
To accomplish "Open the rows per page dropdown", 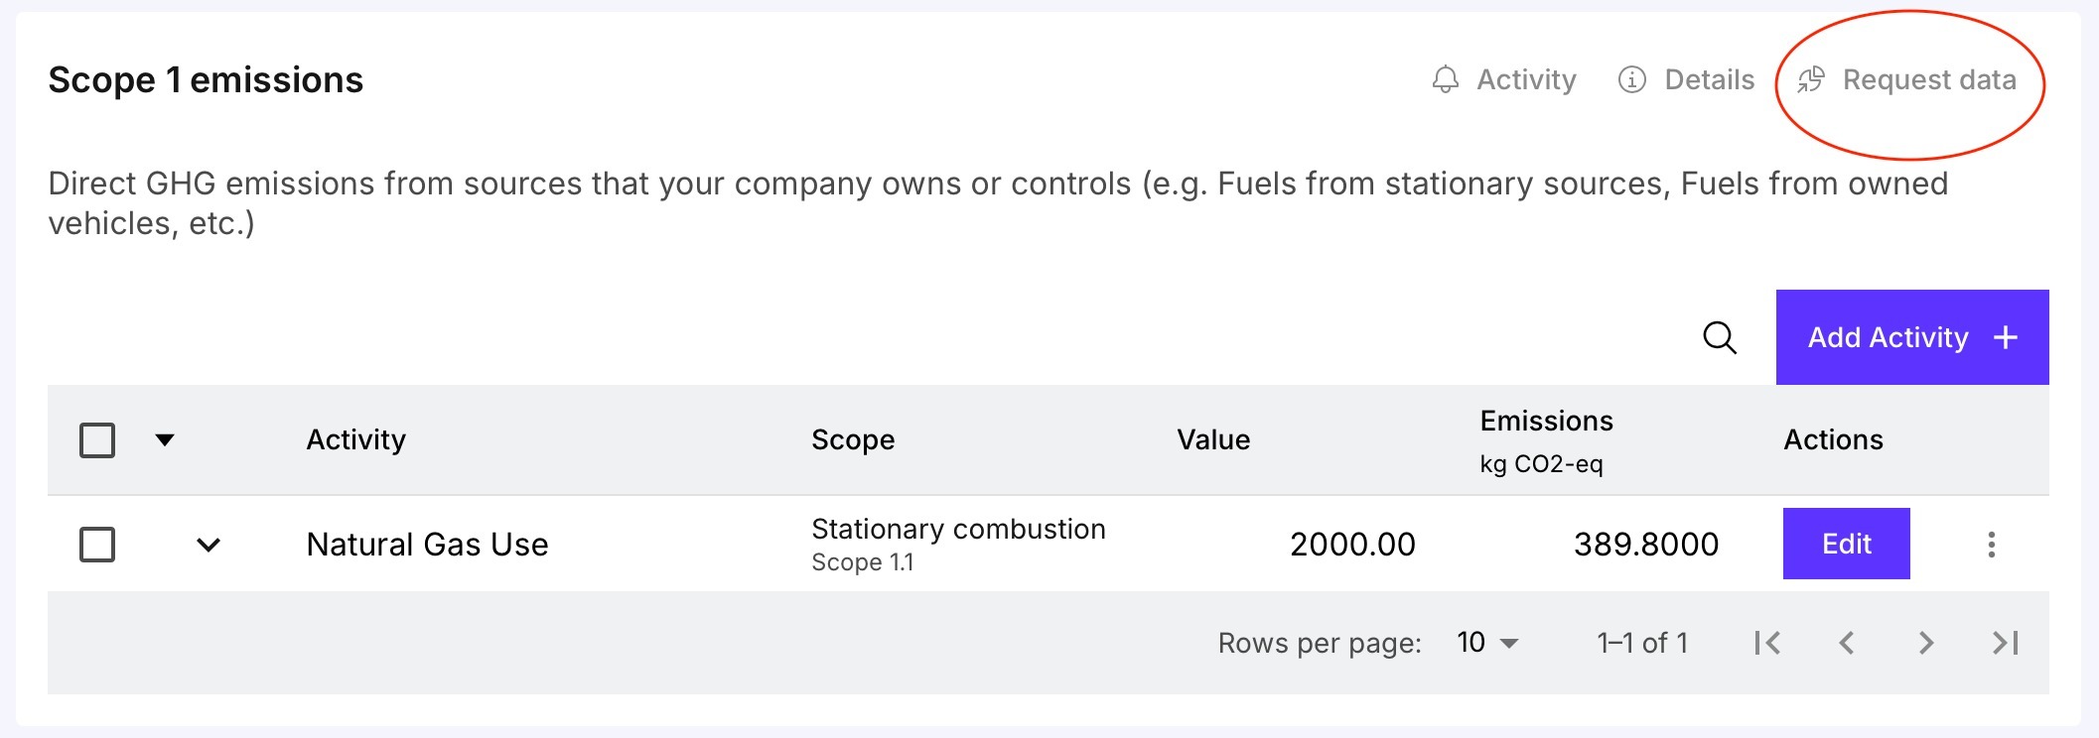I will [x=1487, y=643].
